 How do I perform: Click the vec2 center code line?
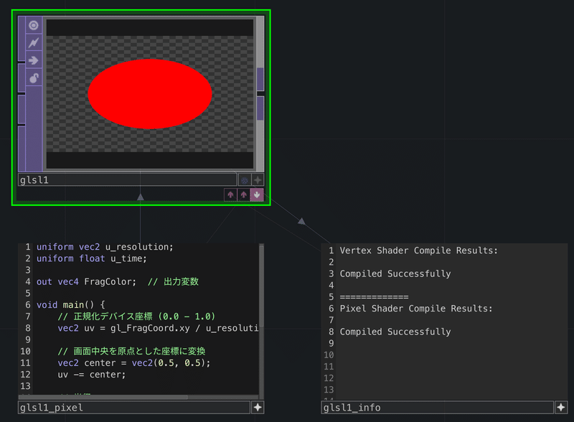click(134, 363)
